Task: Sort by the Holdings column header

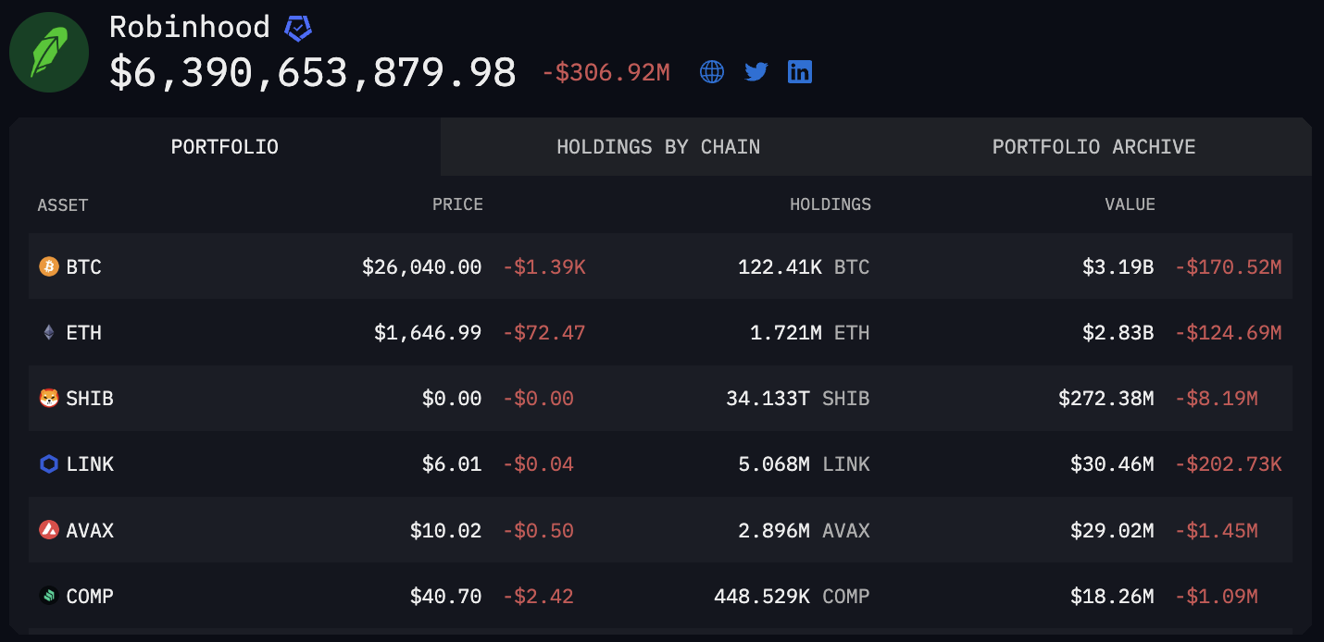Action: (830, 204)
